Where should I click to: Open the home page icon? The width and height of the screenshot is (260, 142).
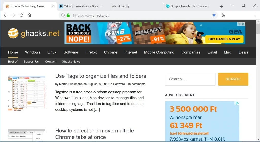click(x=29, y=15)
